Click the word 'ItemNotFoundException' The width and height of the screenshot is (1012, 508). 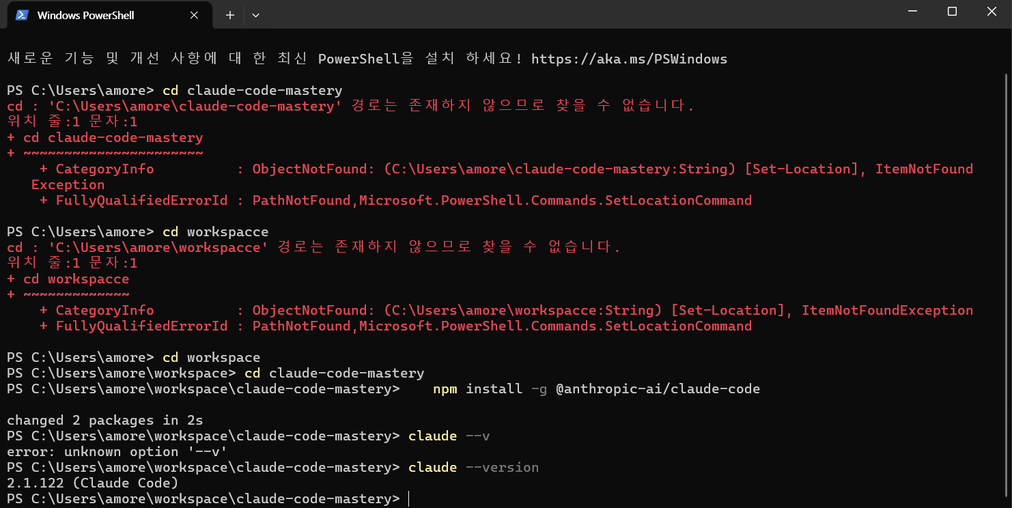(x=887, y=310)
